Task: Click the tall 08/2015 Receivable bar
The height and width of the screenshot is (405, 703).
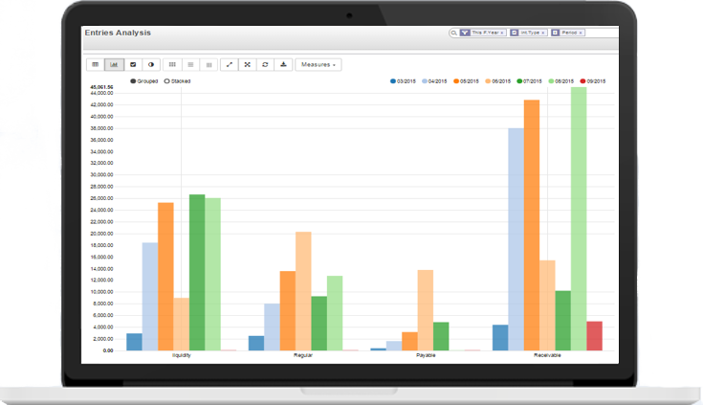Action: (x=578, y=218)
